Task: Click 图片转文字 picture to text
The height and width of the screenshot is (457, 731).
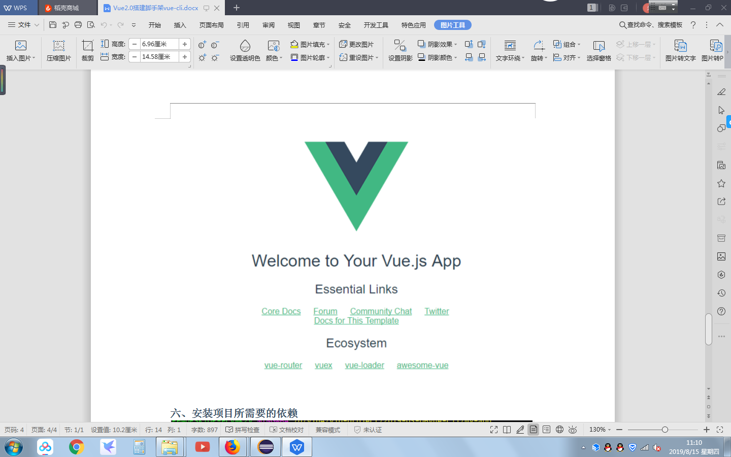Action: click(x=680, y=51)
